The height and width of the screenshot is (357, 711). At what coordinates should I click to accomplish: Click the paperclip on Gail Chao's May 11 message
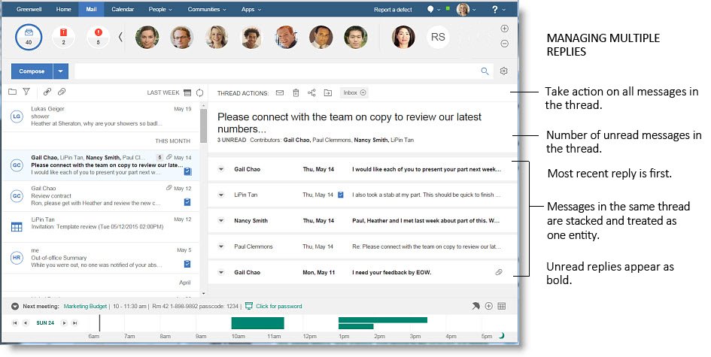pyautogui.click(x=499, y=272)
